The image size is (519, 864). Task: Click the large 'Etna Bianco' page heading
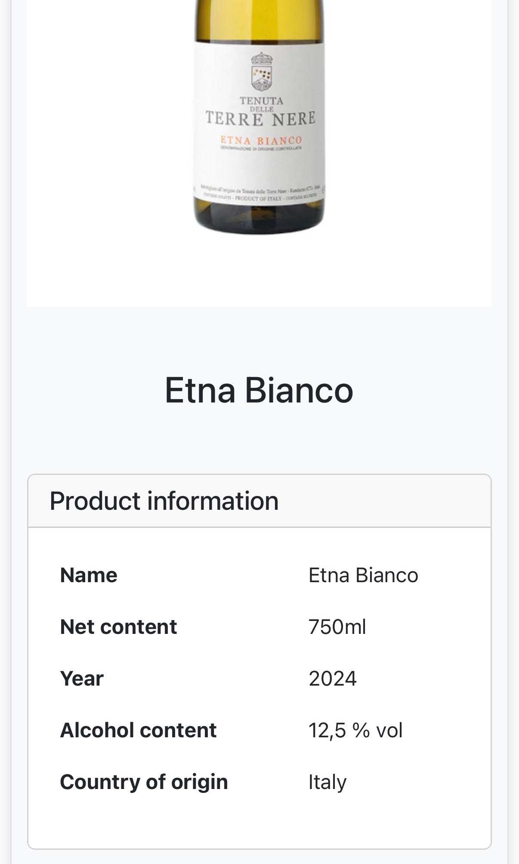click(x=259, y=390)
